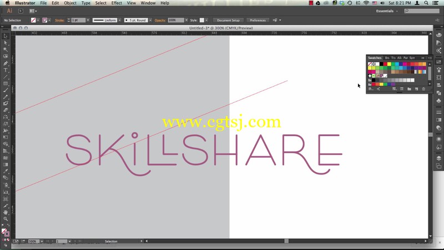
Task: Select the Zoom magnifier tool
Action: click(6, 219)
